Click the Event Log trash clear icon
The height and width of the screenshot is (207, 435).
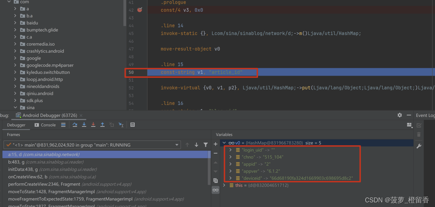click(419, 135)
